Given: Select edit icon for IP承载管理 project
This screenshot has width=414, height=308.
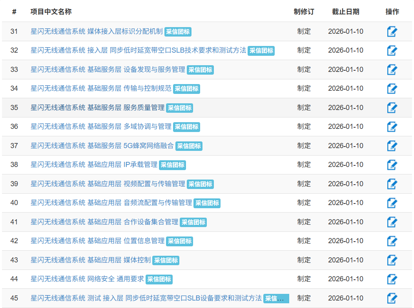Looking at the screenshot, I should click(392, 165).
